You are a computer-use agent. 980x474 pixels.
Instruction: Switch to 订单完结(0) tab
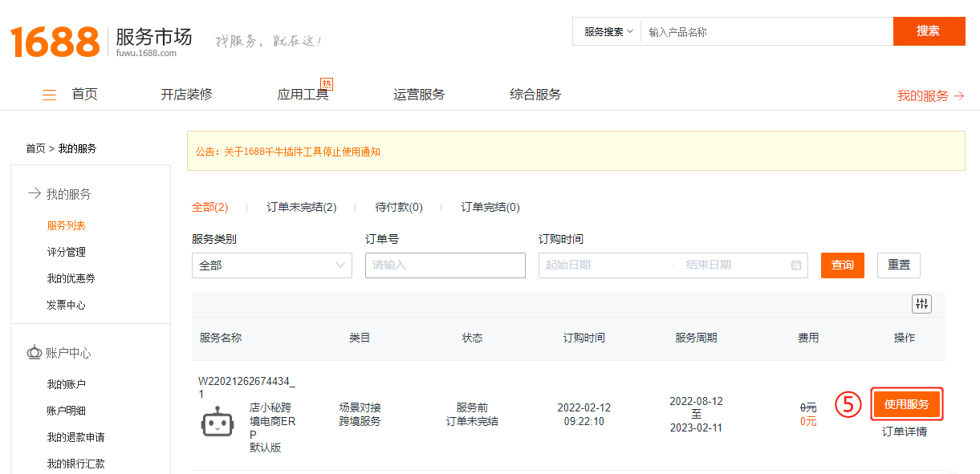[490, 207]
